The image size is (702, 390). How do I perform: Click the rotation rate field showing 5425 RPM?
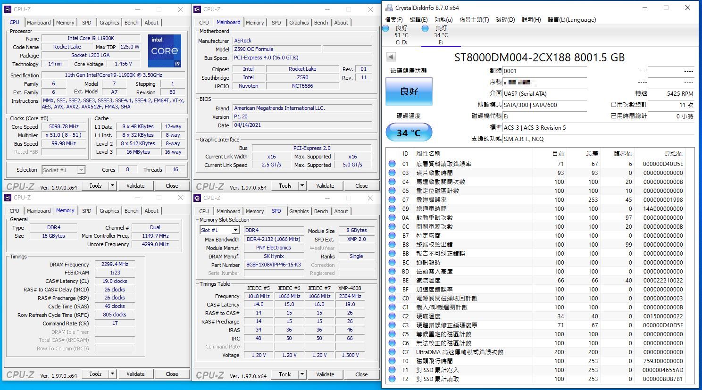coord(671,94)
